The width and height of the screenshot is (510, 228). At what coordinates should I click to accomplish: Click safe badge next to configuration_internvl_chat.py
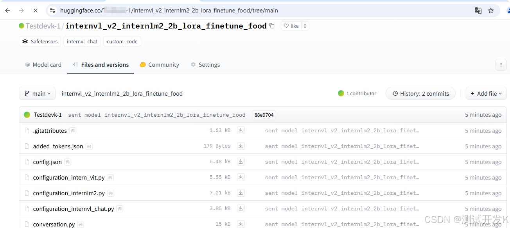tap(120, 209)
